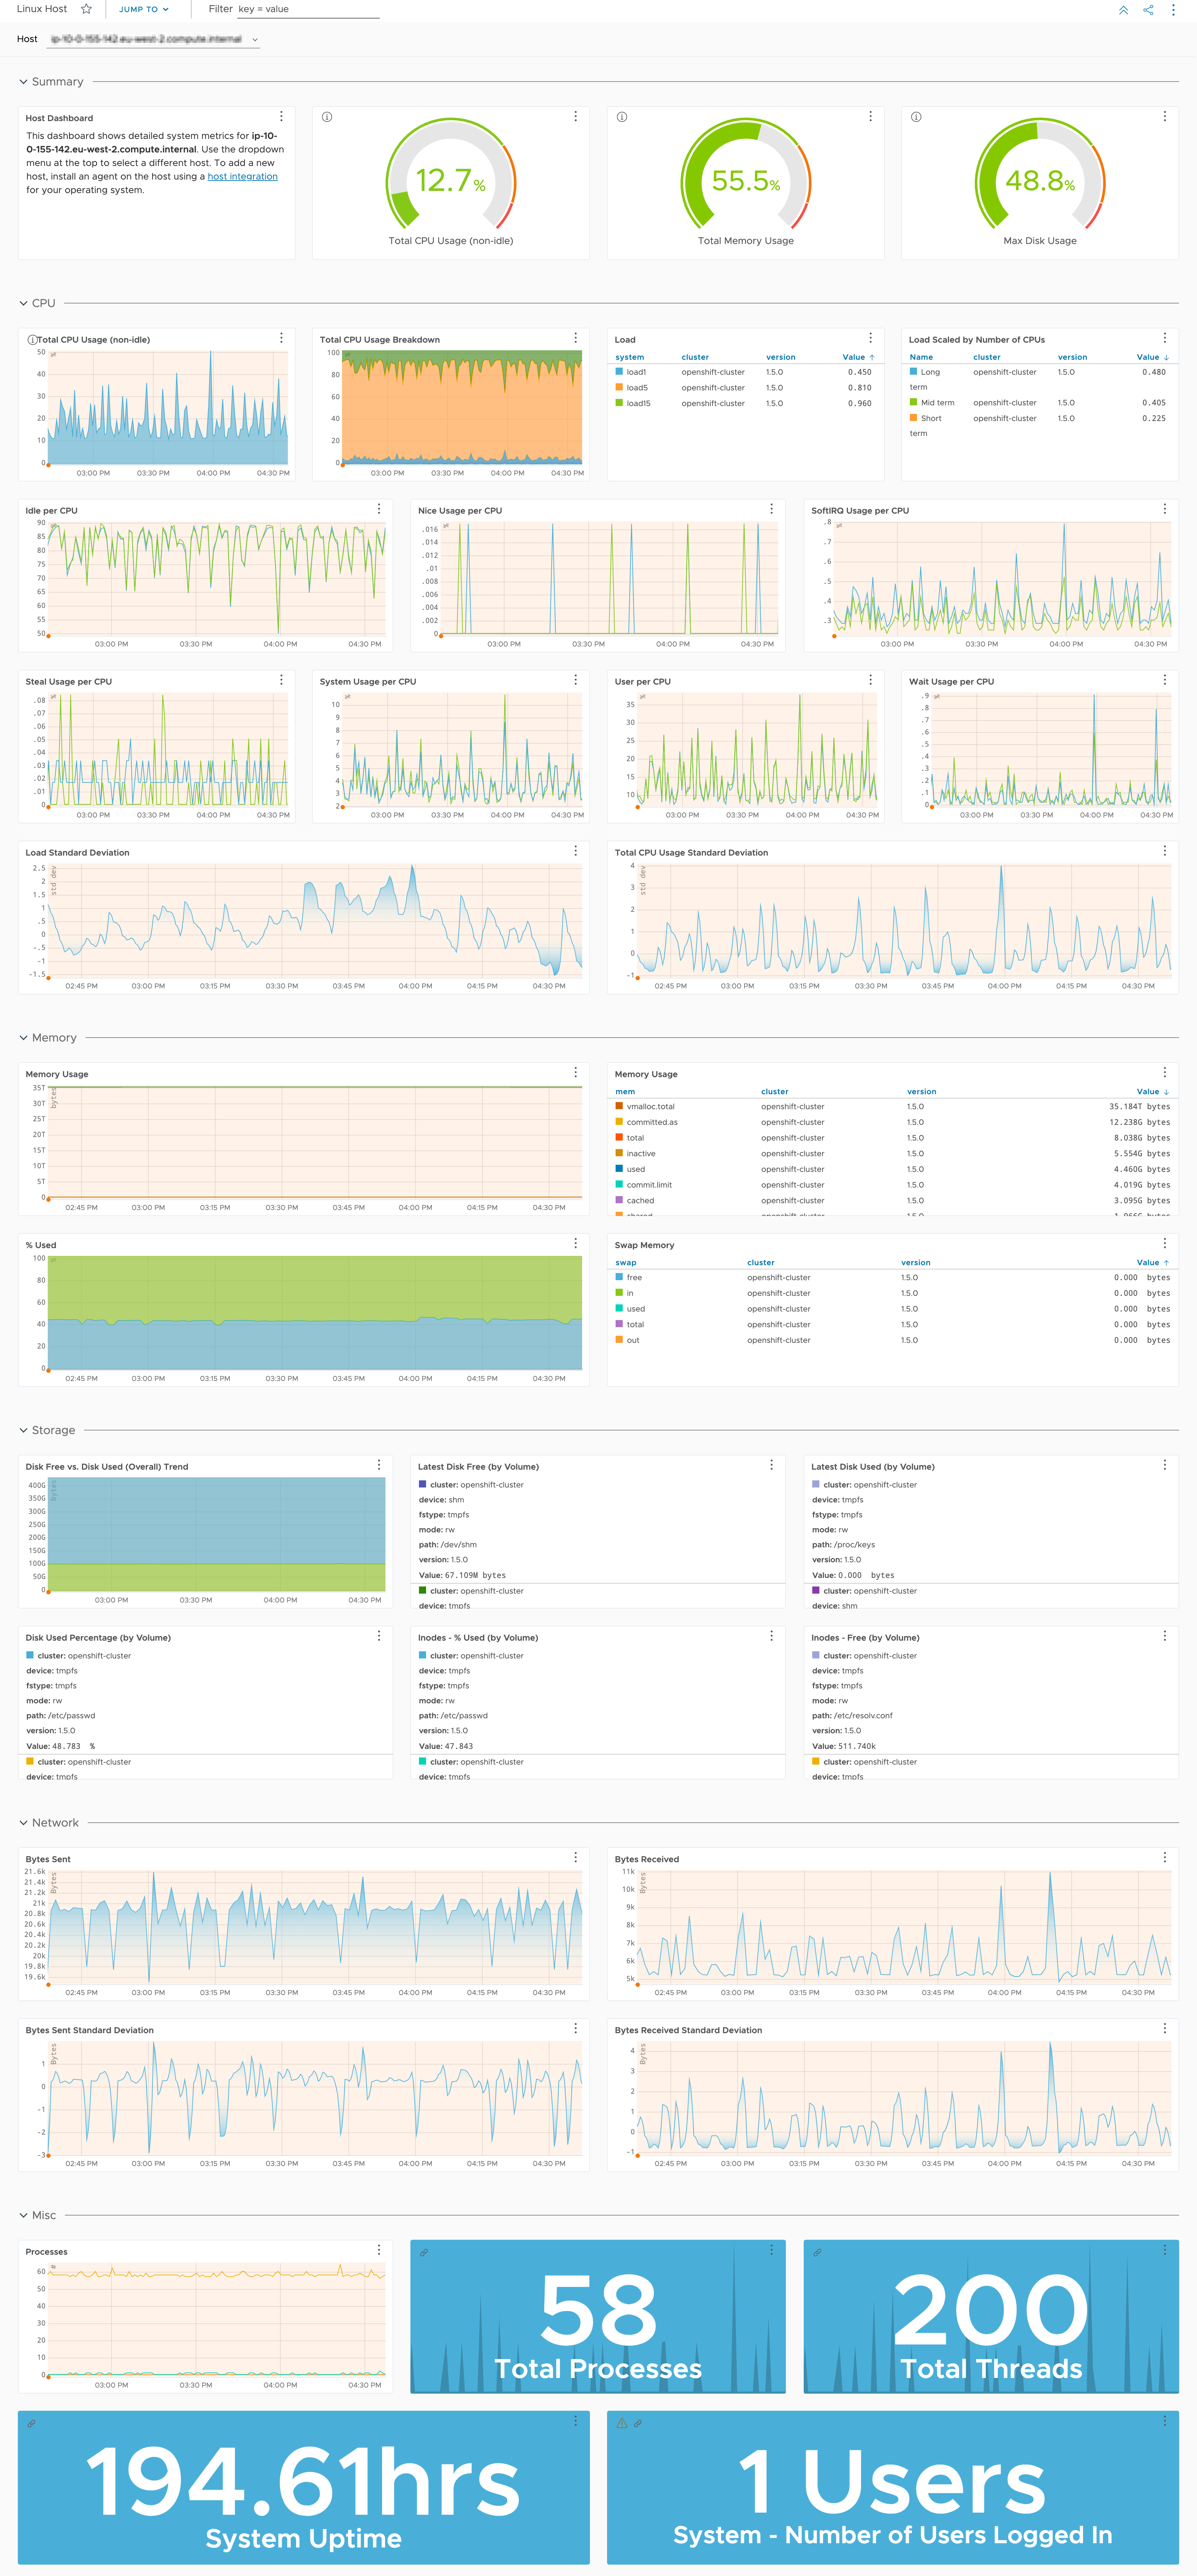
Task: Sort Swap Memory table by Value column
Action: point(1152,1263)
